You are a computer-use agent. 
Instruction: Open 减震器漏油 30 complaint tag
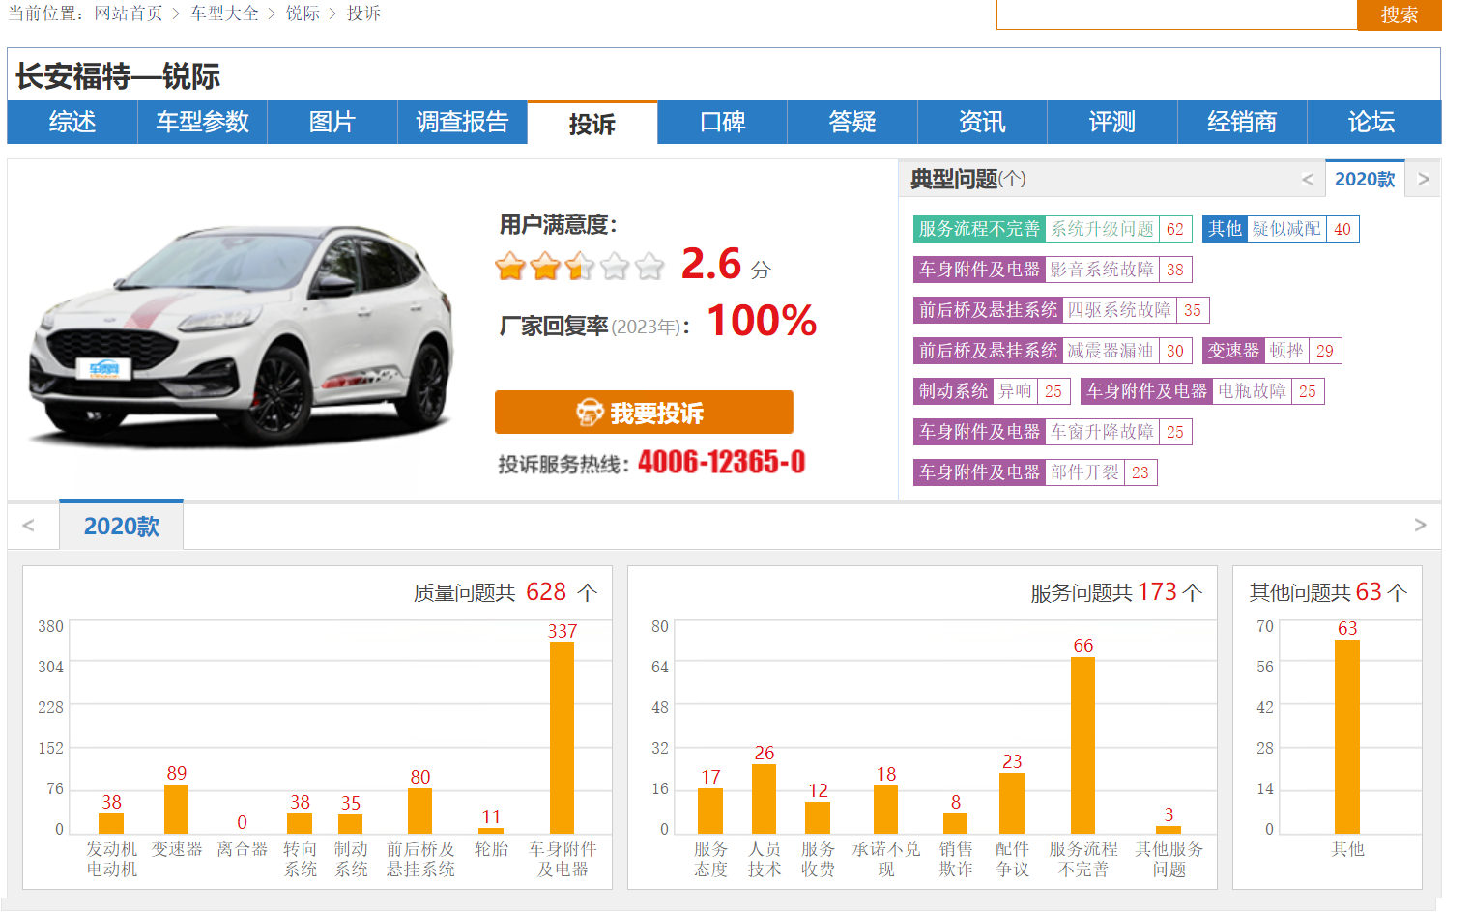pos(1052,351)
